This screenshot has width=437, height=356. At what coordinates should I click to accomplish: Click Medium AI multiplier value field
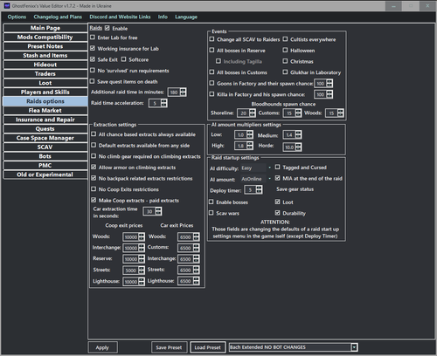[288, 135]
